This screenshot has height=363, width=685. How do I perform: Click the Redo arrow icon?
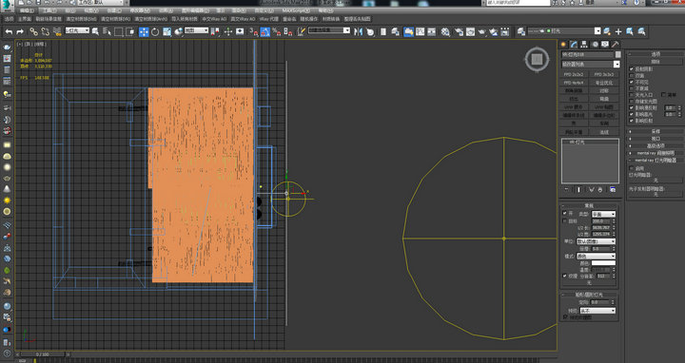pos(20,31)
